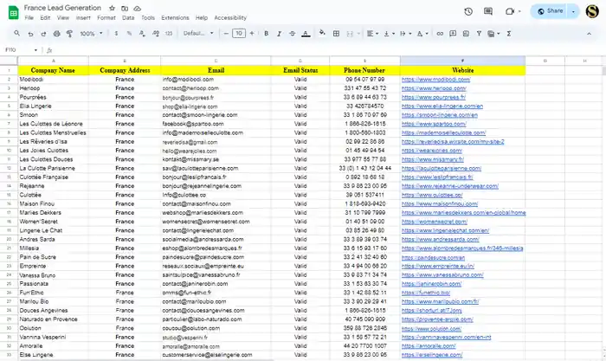Image resolution: width=606 pixels, height=361 pixels.
Task: Increase font size with plus button
Action: click(x=252, y=34)
